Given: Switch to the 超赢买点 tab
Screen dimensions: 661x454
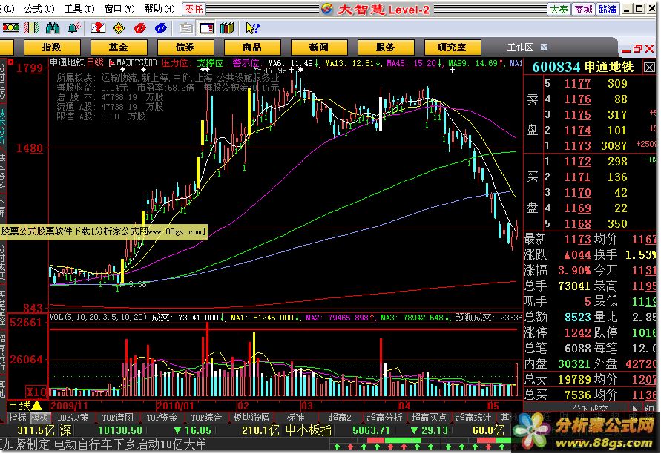Looking at the screenshot, I should pos(429,418).
